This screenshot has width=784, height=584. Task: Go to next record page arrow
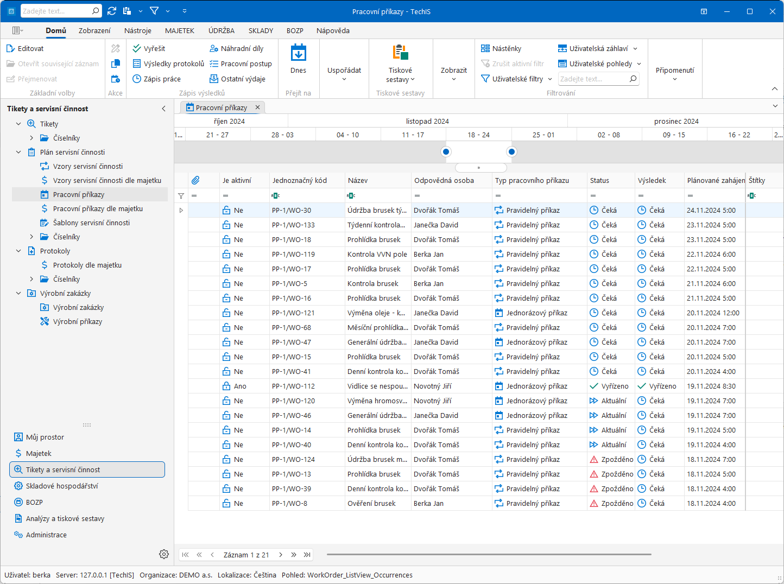(281, 555)
